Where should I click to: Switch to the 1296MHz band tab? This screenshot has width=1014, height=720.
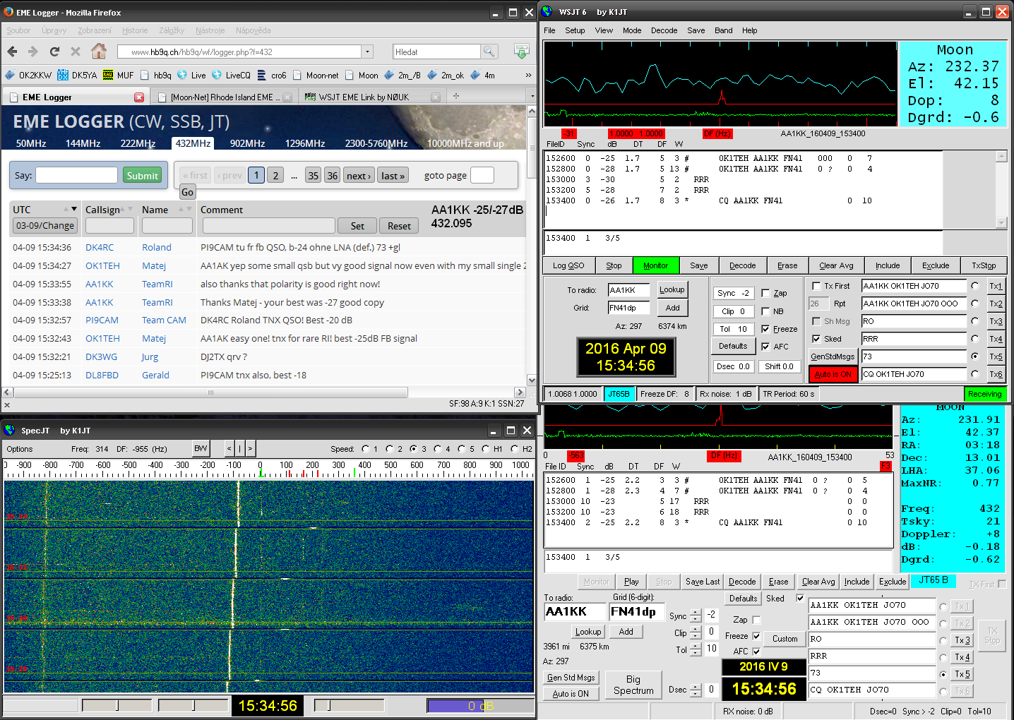coord(304,143)
